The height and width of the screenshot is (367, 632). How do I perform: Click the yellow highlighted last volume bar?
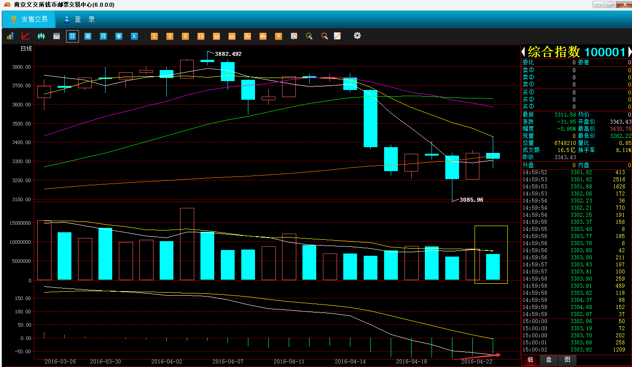[x=493, y=266]
